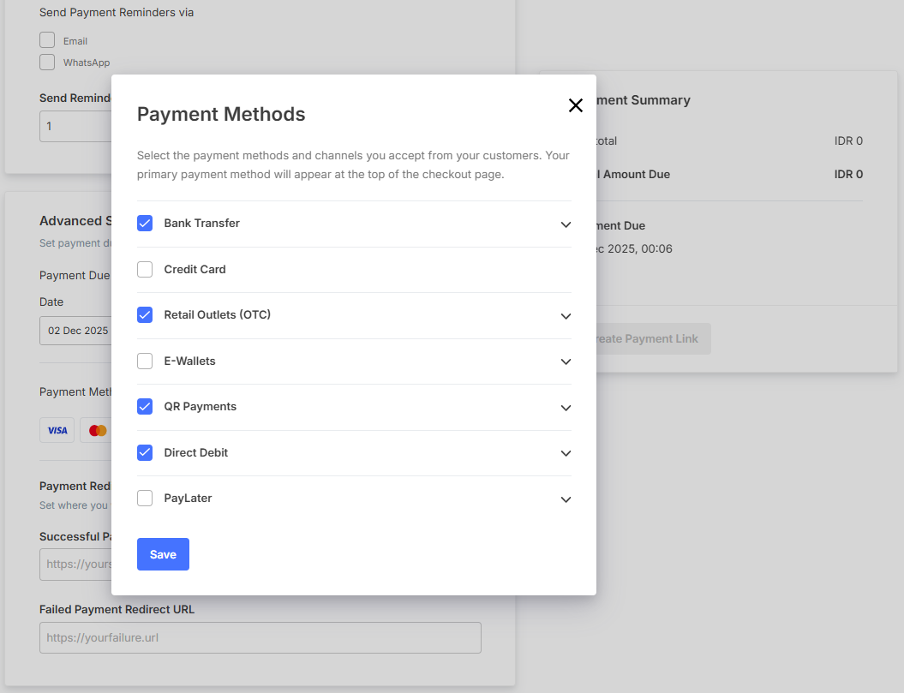Image resolution: width=904 pixels, height=693 pixels.
Task: Close the Payment Methods dialog
Action: [x=575, y=105]
